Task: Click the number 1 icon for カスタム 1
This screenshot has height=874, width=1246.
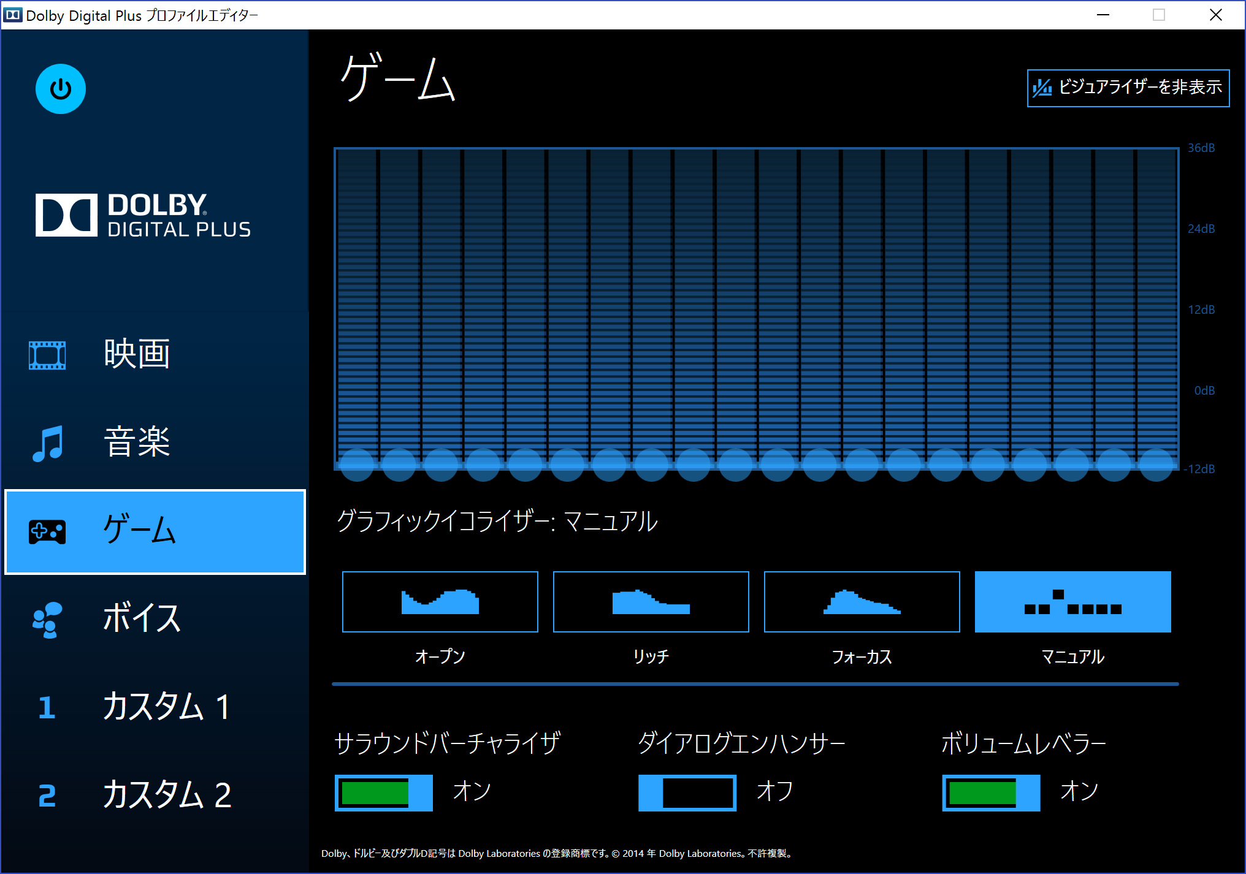Action: 47,708
